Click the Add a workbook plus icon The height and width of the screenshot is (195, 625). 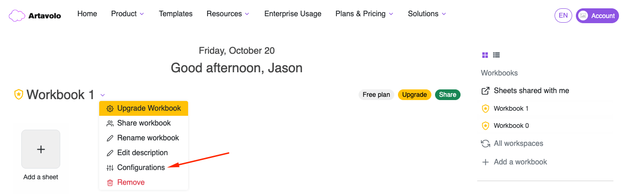point(486,162)
